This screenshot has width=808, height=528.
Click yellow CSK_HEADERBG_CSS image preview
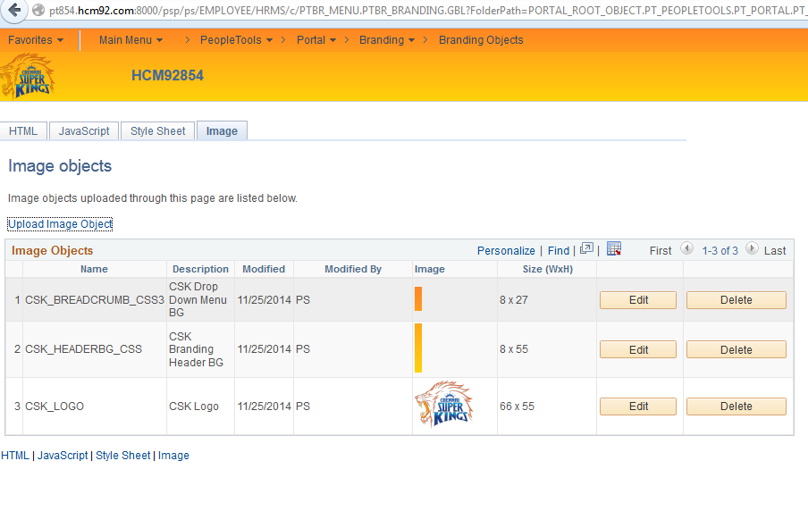(x=418, y=348)
